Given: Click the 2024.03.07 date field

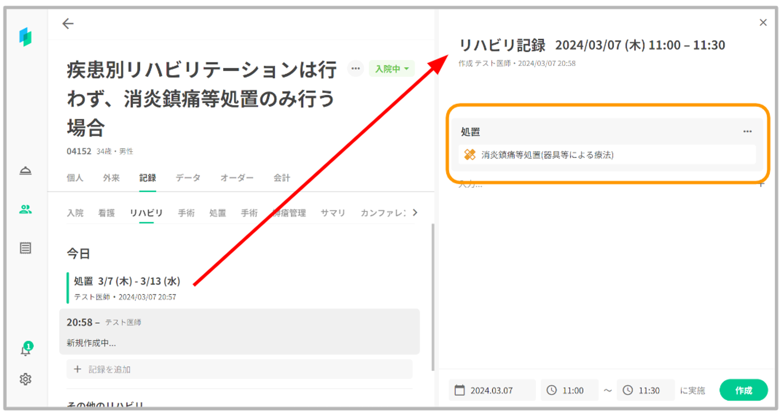Looking at the screenshot, I should pos(492,390).
